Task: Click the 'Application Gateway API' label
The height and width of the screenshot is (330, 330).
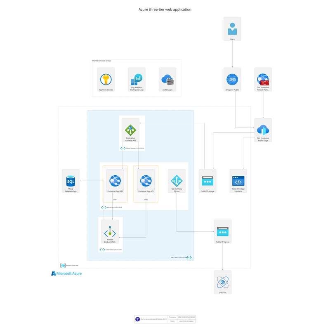Action: pos(130,139)
